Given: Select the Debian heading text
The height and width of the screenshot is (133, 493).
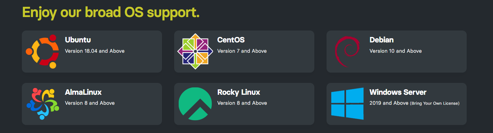Looking at the screenshot, I should point(382,40).
